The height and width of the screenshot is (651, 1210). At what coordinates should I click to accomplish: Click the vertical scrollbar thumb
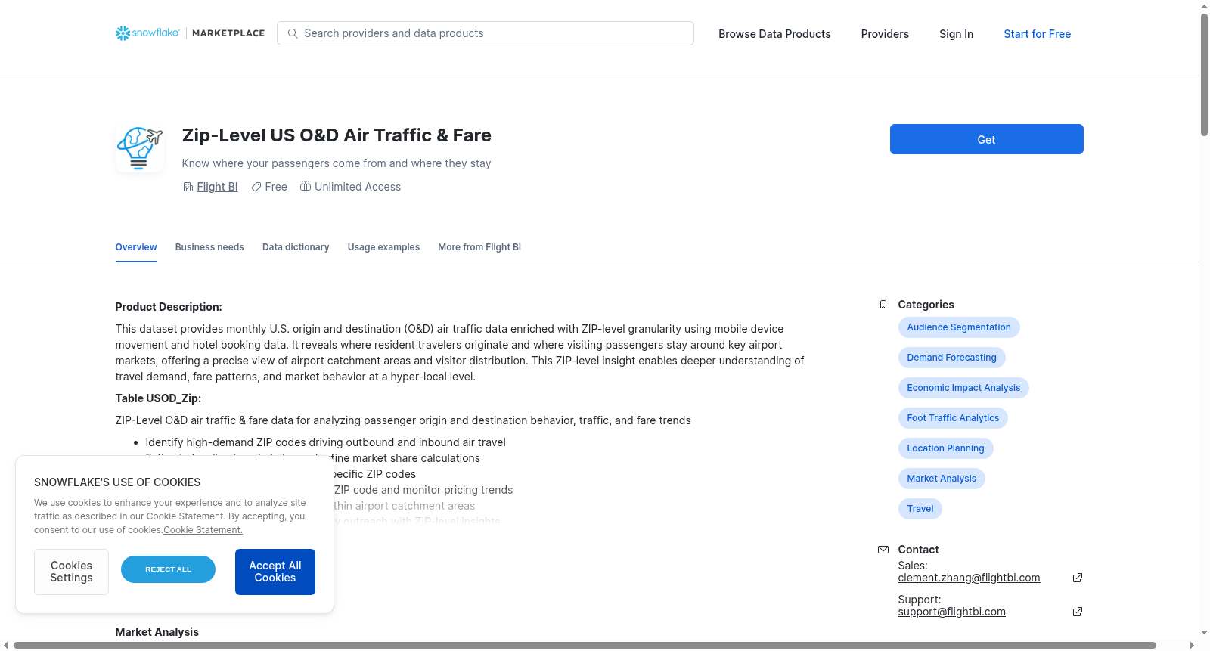tap(1204, 74)
